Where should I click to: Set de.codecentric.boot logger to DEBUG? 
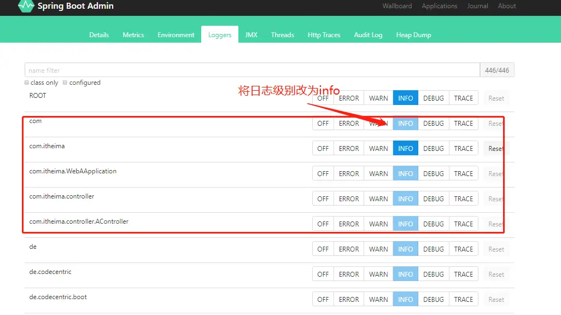tap(433, 299)
